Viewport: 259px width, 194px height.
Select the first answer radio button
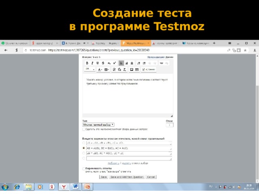tap(84, 143)
